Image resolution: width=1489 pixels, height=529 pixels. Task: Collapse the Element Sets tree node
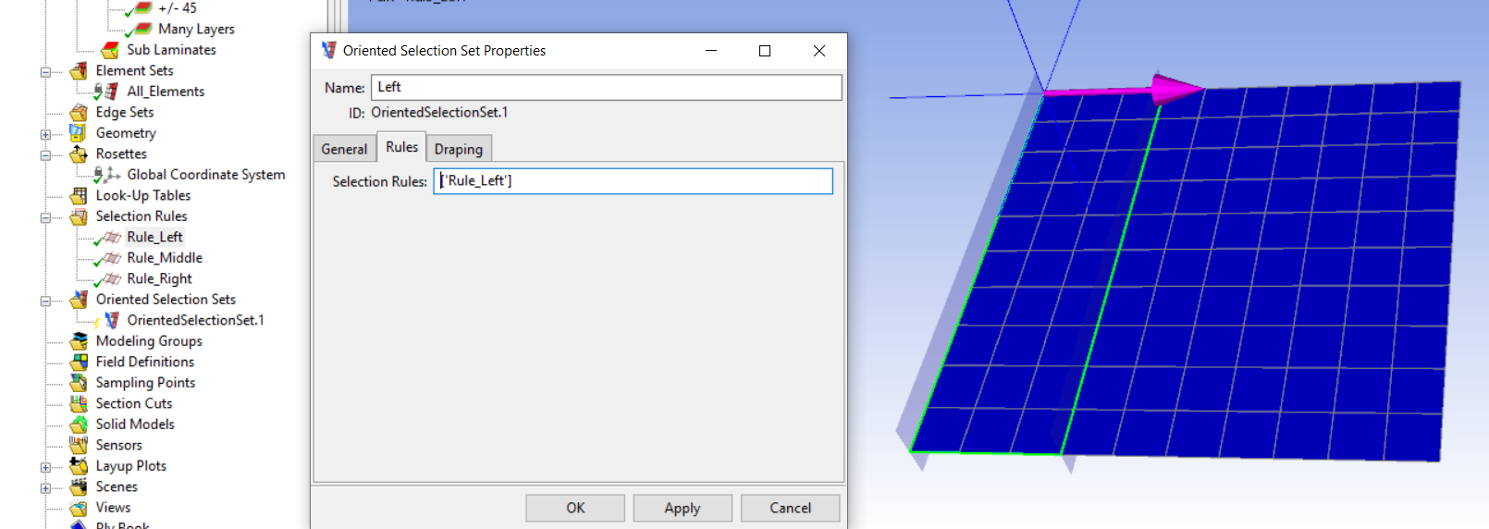pos(45,71)
